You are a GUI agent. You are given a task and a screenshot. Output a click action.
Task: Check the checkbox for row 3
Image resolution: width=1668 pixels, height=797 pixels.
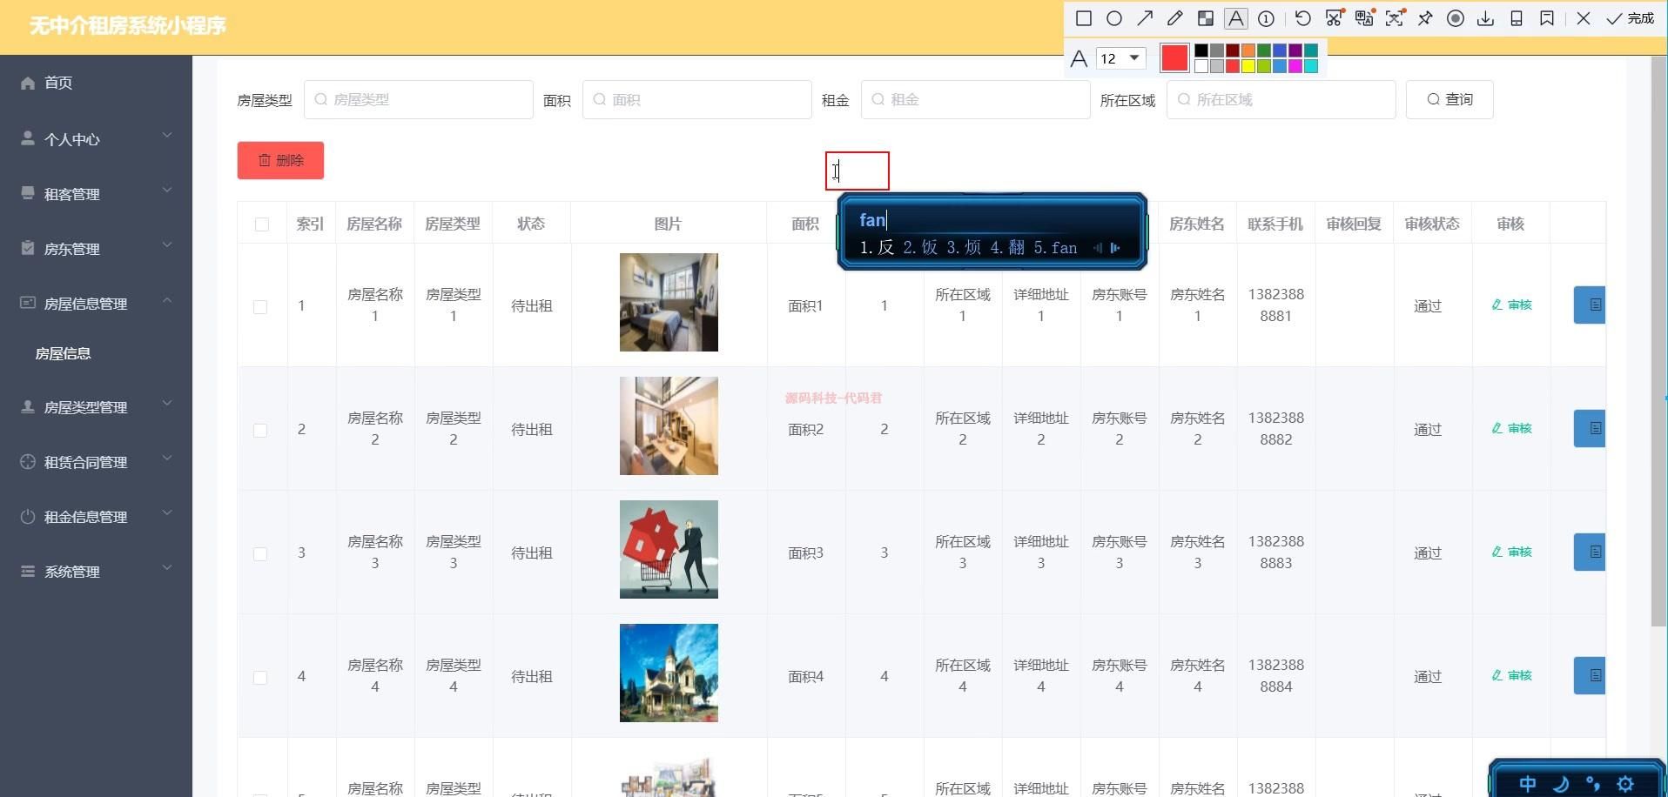(260, 553)
